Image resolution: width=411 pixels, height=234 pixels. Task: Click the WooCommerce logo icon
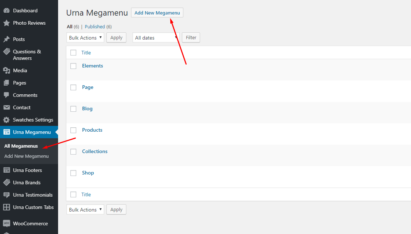coord(7,223)
